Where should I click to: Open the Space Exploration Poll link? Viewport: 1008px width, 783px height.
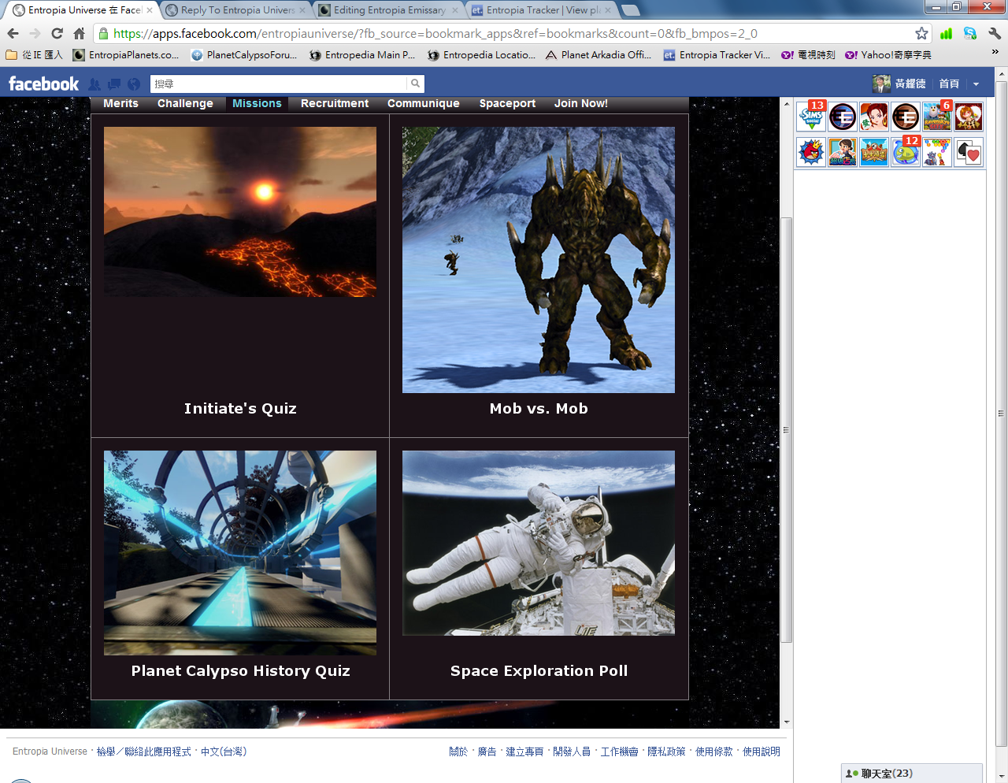pos(539,670)
